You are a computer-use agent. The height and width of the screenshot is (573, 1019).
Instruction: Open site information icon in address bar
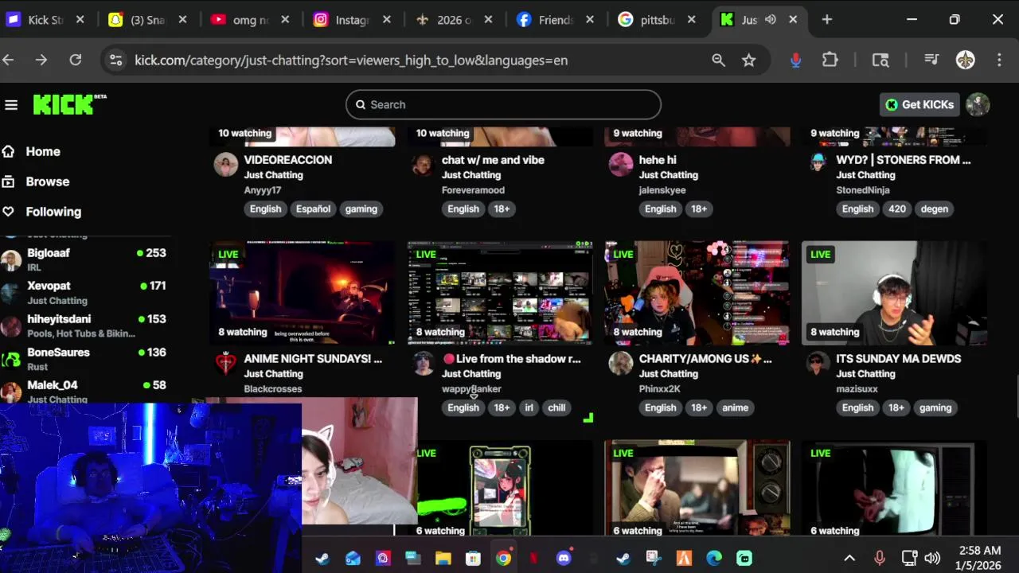pyautogui.click(x=116, y=60)
